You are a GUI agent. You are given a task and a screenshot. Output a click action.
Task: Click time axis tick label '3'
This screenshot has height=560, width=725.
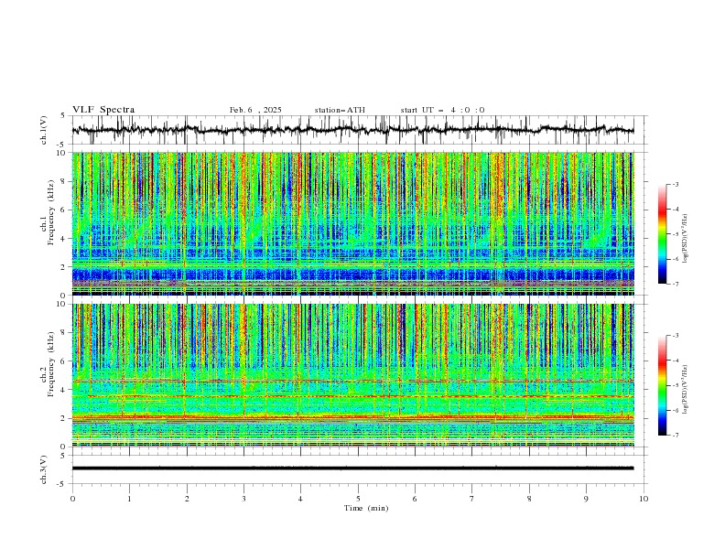point(243,499)
